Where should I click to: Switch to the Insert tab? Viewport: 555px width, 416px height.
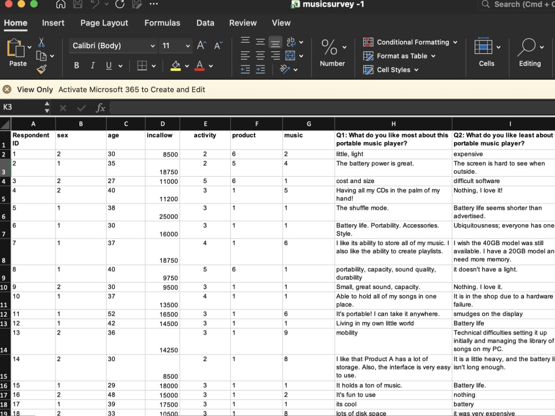click(53, 23)
